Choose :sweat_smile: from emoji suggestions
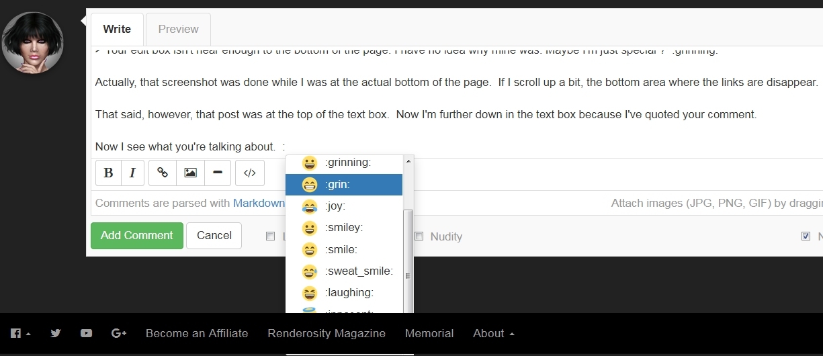 pos(344,271)
